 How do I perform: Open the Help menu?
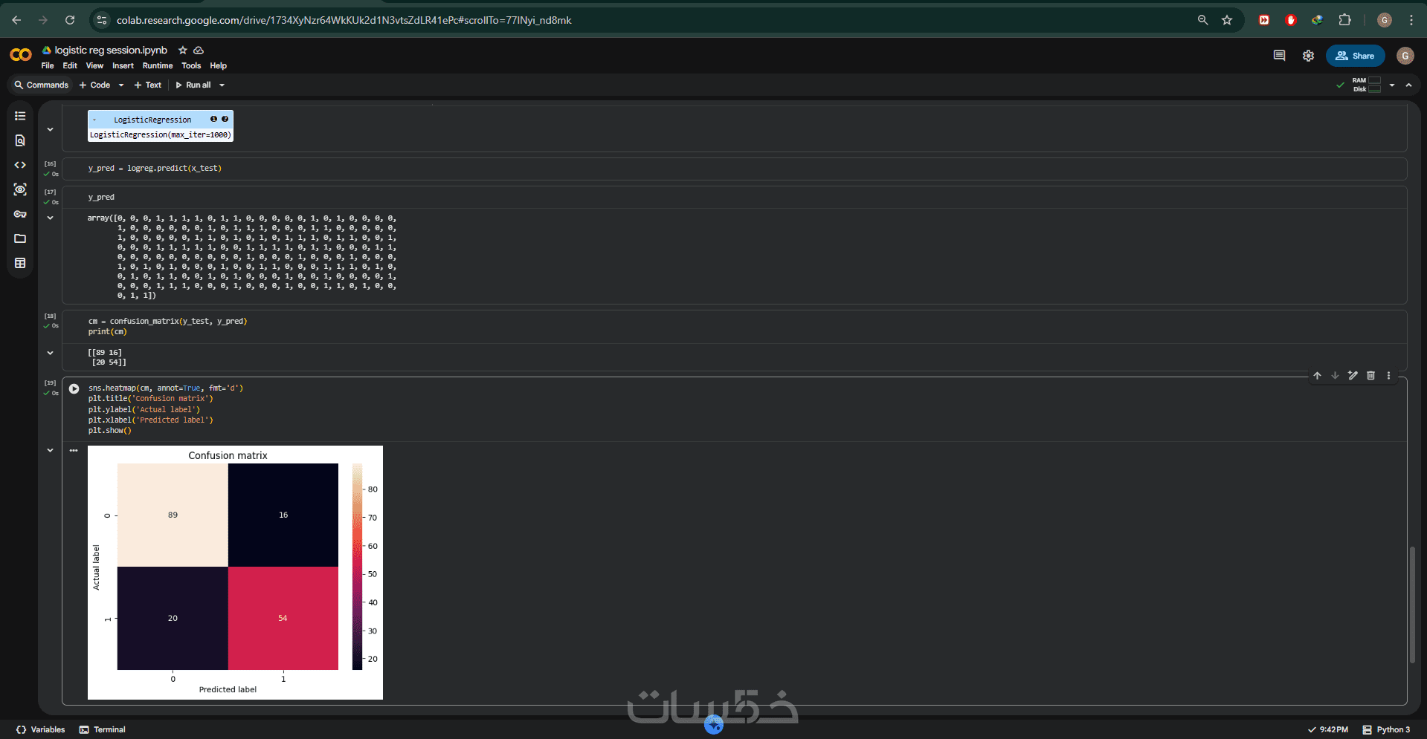coord(218,66)
